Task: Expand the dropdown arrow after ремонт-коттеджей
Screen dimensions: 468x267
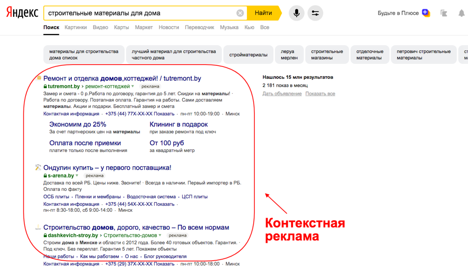Action: tap(133, 86)
